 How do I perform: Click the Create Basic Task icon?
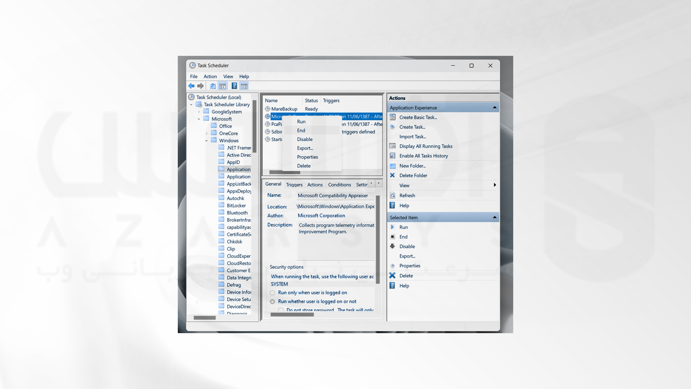coord(393,117)
